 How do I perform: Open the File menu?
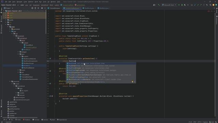[x=6, y=2]
